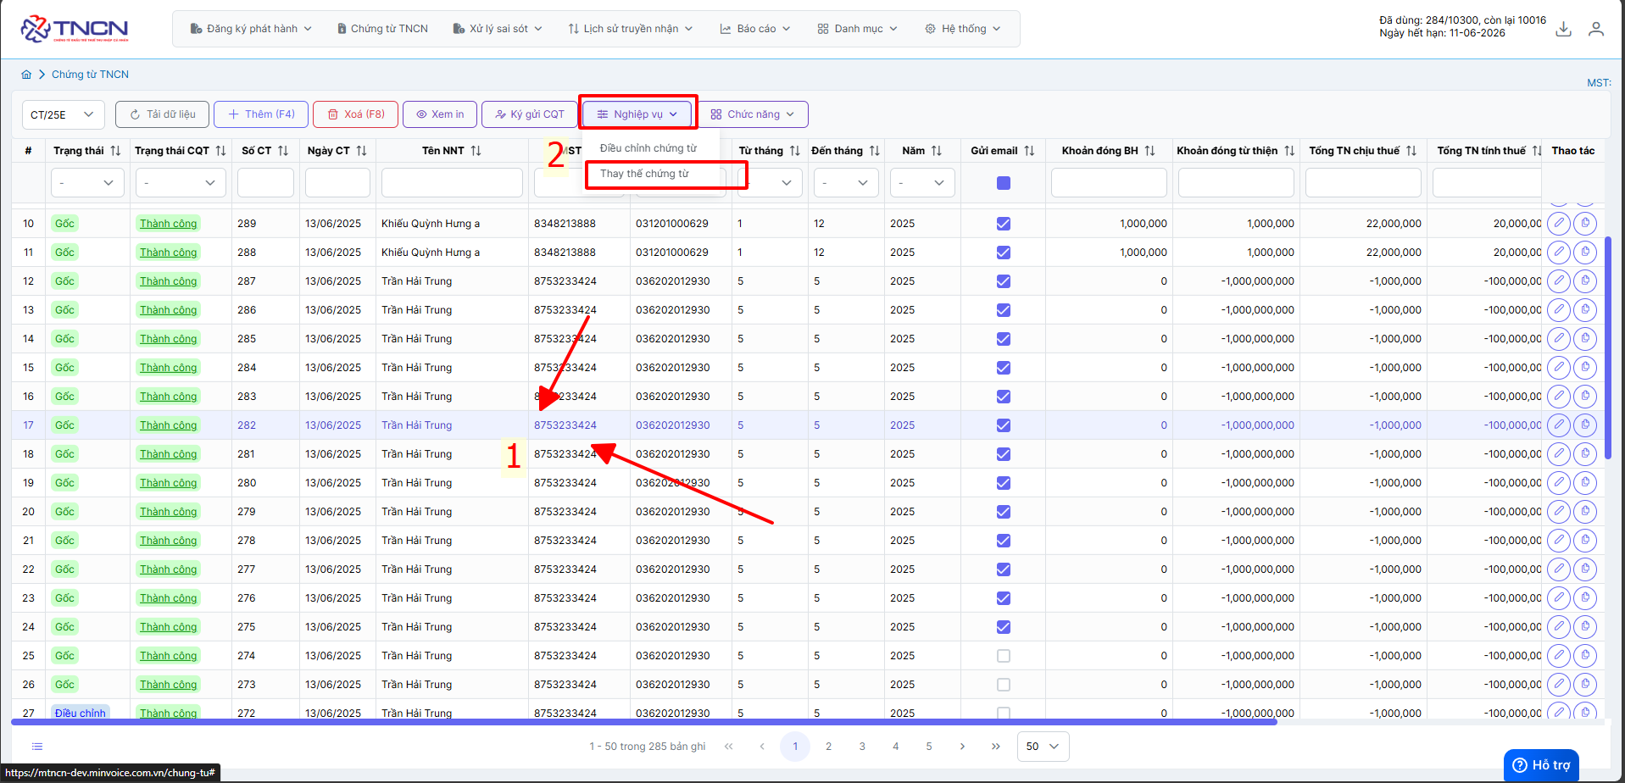Open the Hỗ trợ support button
This screenshot has height=783, width=1625.
[x=1541, y=765]
